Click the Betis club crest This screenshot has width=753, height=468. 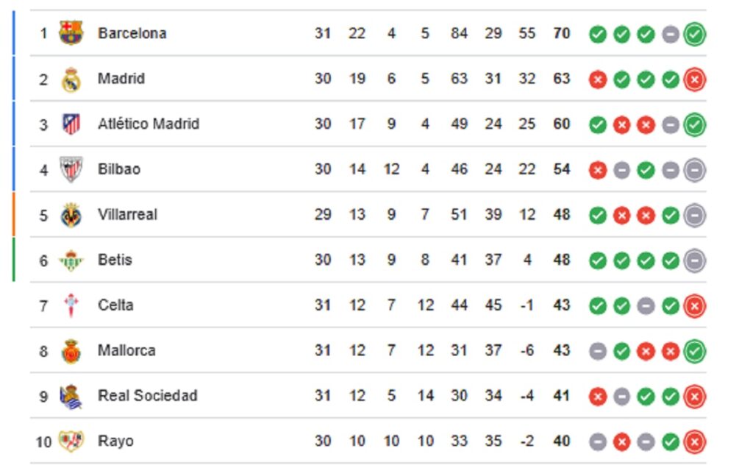71,260
